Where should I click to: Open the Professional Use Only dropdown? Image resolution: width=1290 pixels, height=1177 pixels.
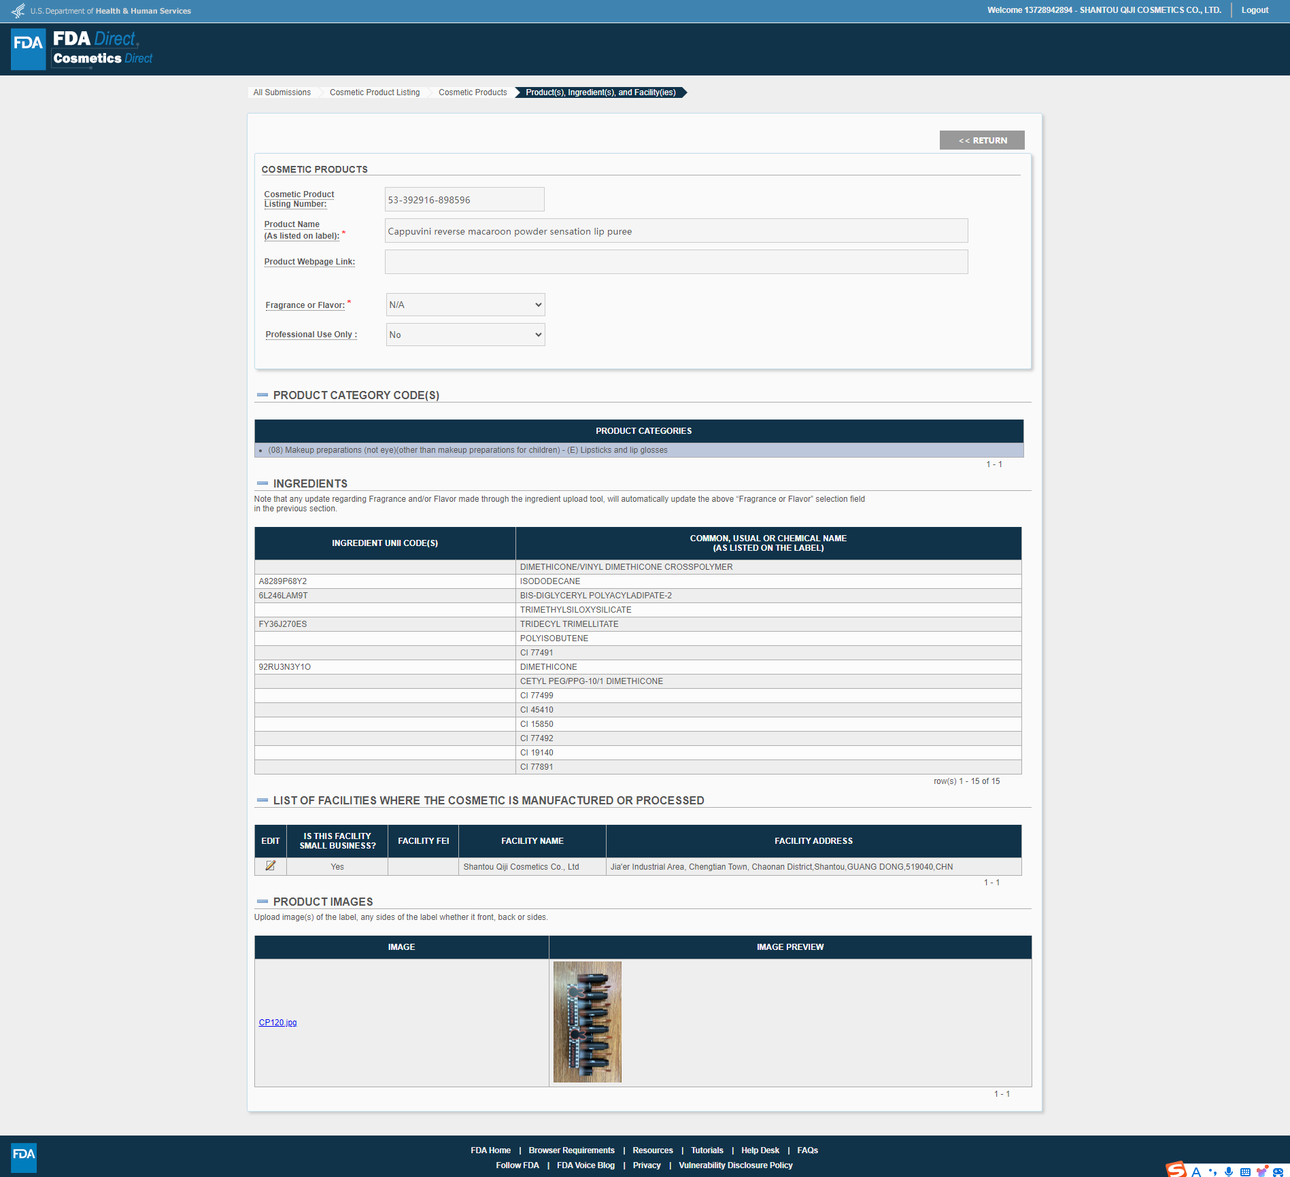pos(465,335)
